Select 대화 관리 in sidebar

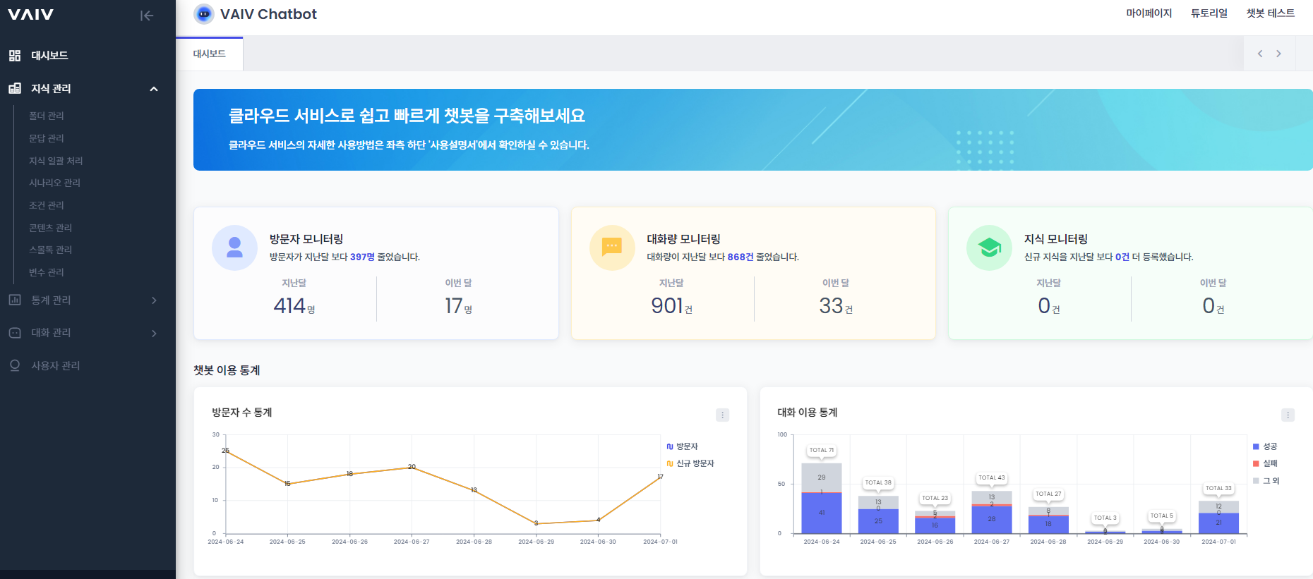(x=51, y=333)
